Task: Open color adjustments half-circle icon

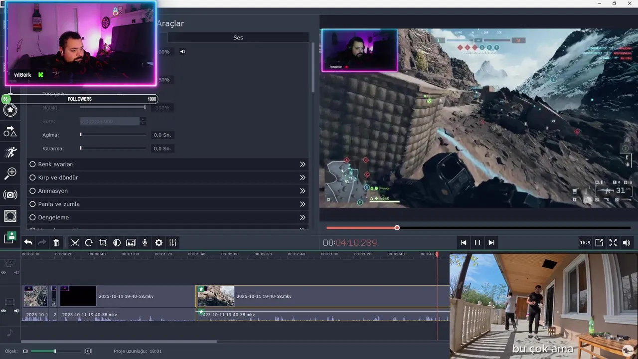Action: 117,243
